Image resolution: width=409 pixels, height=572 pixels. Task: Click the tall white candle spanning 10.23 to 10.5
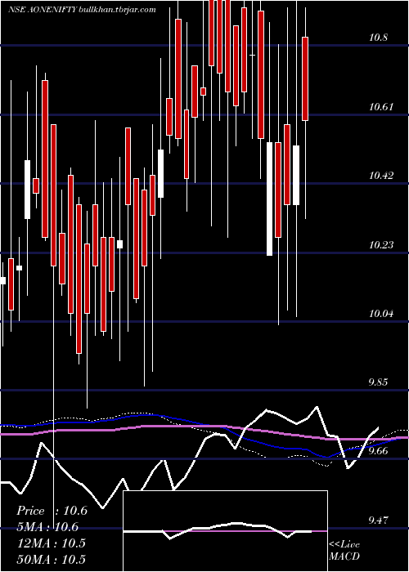[269, 199]
